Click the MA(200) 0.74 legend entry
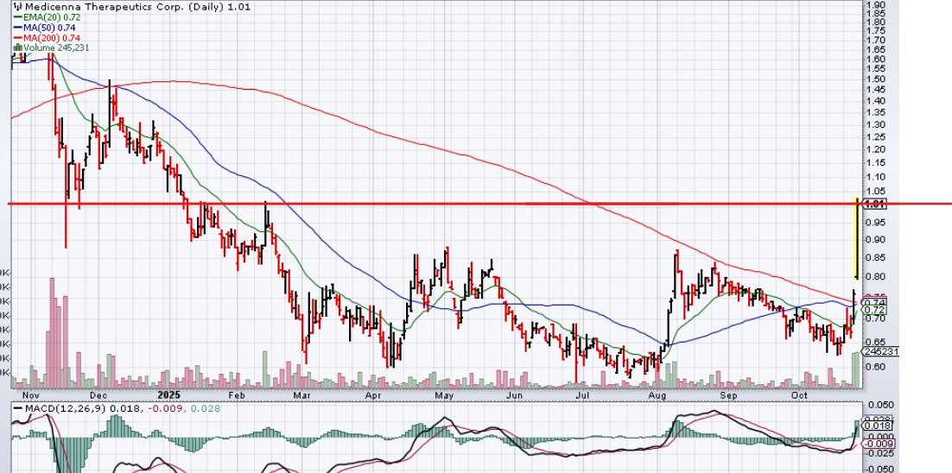Viewport: 952px width, 473px height. tap(46, 38)
